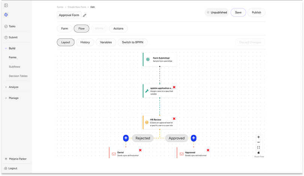Select the Form Submitted node

point(160,59)
